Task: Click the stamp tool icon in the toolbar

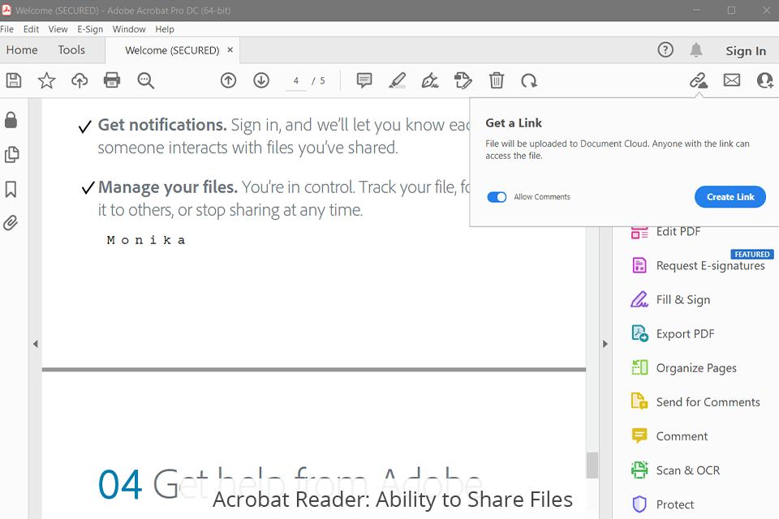Action: tap(463, 80)
